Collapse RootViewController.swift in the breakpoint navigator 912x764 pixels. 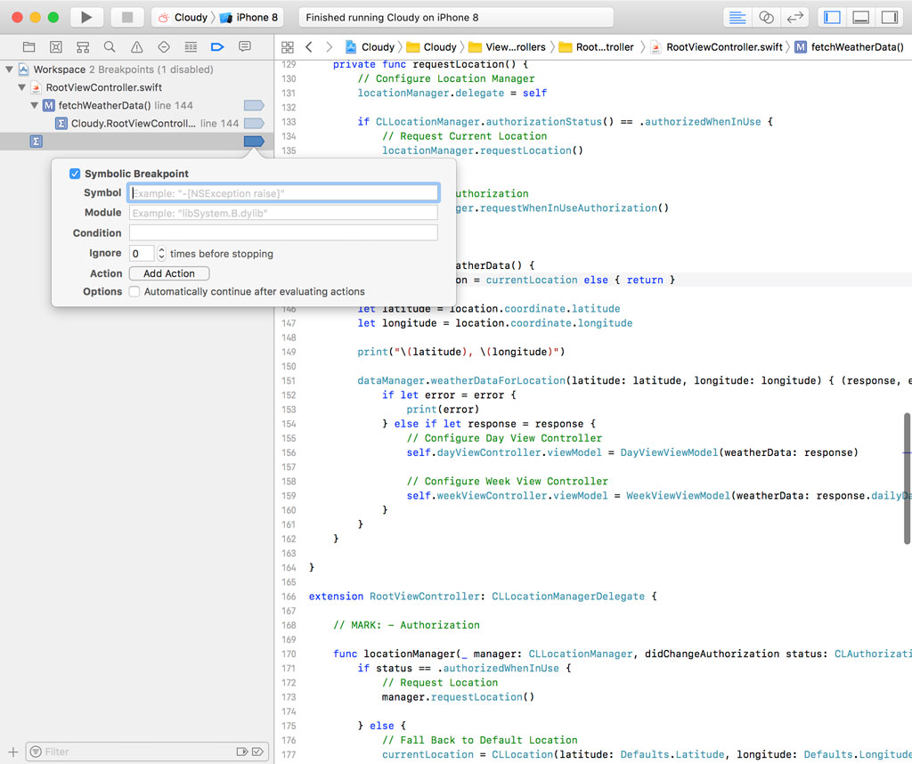tap(20, 87)
